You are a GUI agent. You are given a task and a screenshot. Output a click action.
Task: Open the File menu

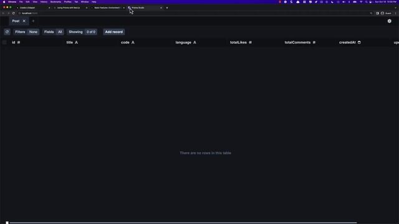coord(21,2)
